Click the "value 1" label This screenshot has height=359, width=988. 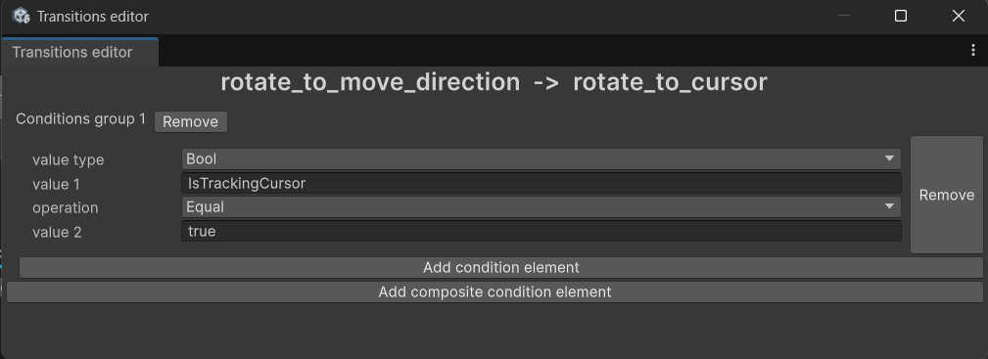(56, 185)
